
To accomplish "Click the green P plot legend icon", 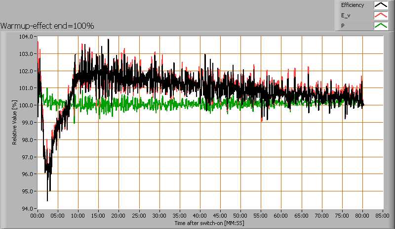I will coord(380,26).
